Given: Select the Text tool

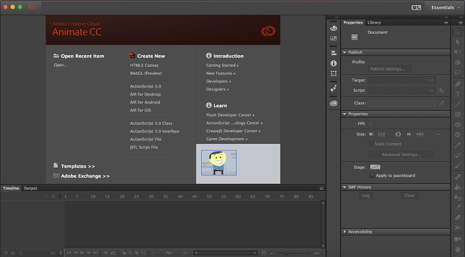Looking at the screenshot, I should pyautogui.click(x=457, y=94).
